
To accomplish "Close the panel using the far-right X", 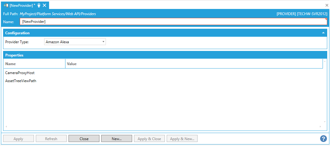I will (327, 5).
